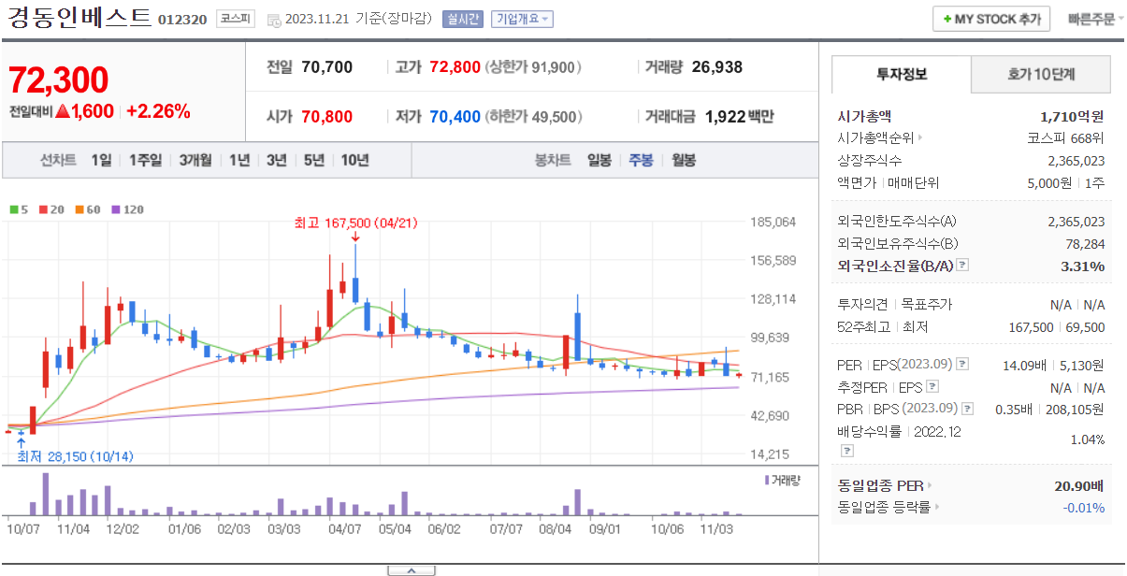Image resolution: width=1127 pixels, height=576 pixels.
Task: Select the 1주일 line chart period
Action: 145,160
